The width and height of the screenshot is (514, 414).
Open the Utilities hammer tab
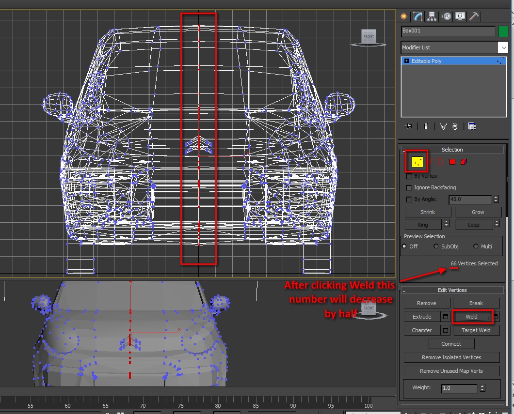tap(474, 16)
